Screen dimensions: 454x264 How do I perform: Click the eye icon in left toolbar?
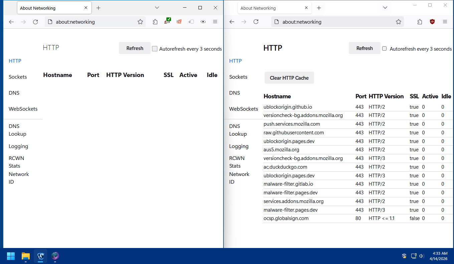coord(203,22)
